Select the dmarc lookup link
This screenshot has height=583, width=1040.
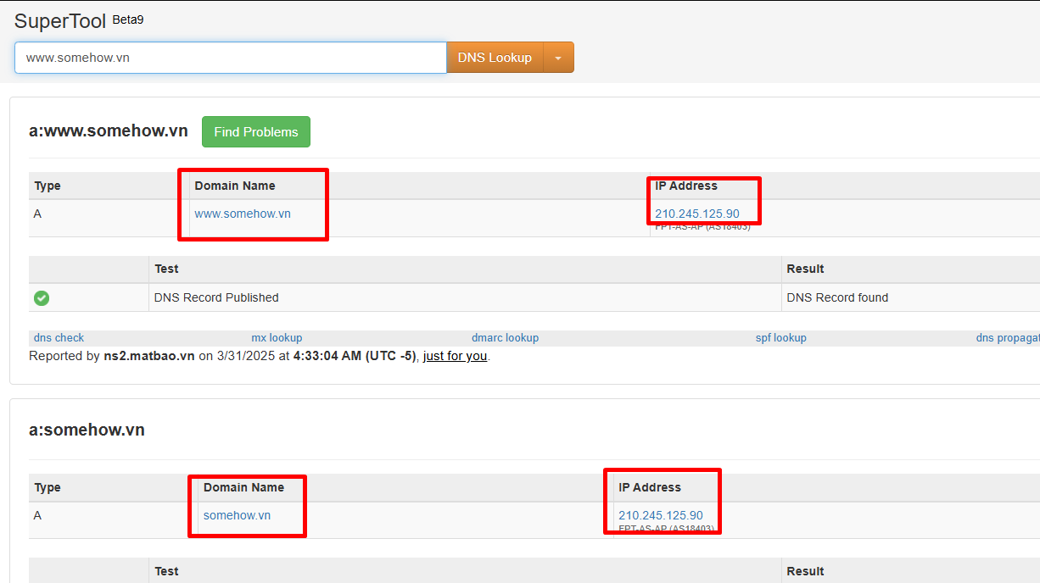[x=505, y=337]
